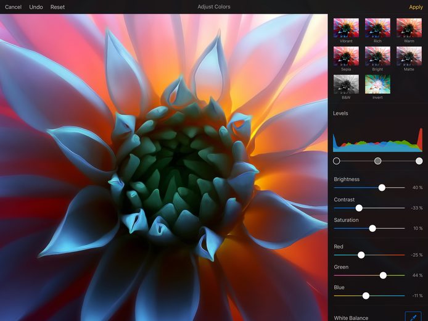The height and width of the screenshot is (321, 428).
Task: Click the Green 44 % value
Action: pos(418,275)
